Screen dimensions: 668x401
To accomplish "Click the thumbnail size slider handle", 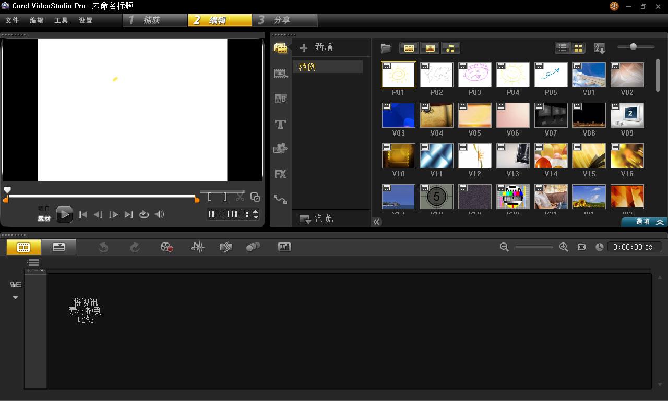I will tap(633, 47).
